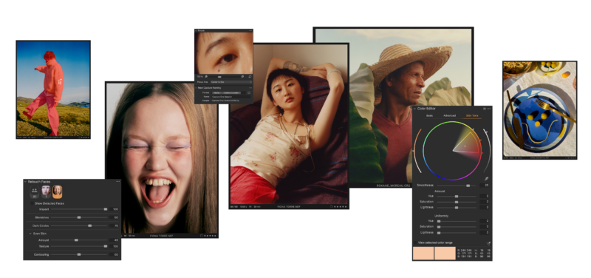
Task: Collapse the Retouch Faces panel
Action: point(26,181)
